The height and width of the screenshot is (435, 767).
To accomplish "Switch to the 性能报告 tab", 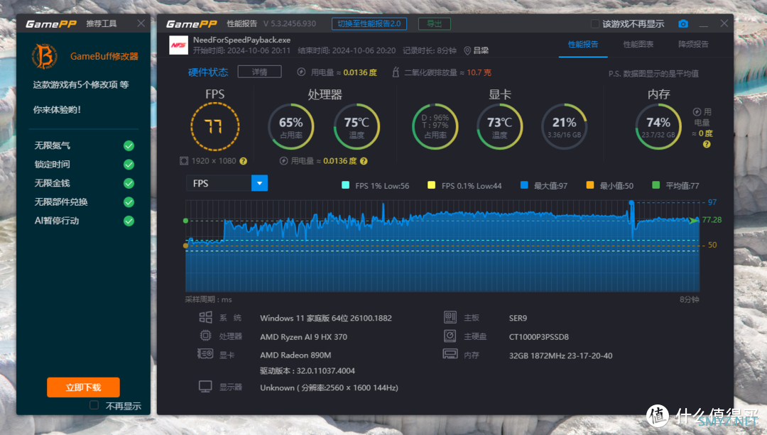I will coord(583,45).
